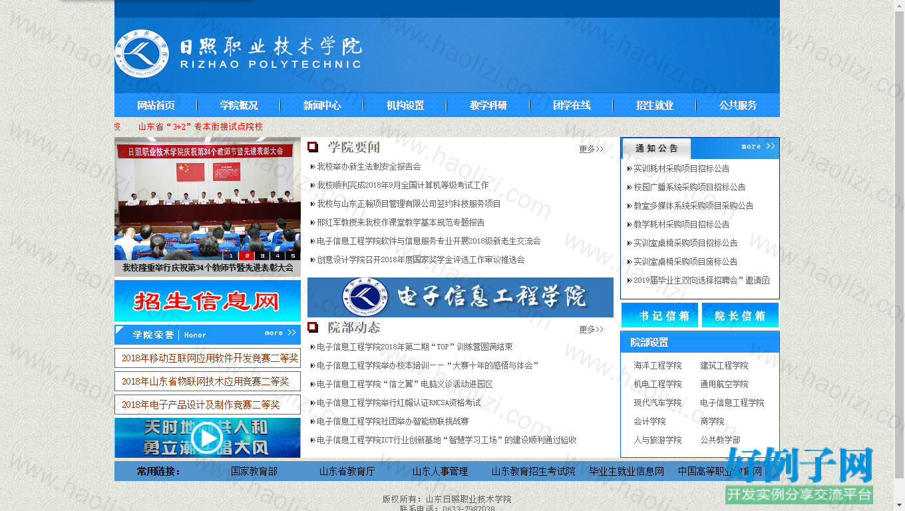Open the 书记信箱 button

(x=659, y=315)
